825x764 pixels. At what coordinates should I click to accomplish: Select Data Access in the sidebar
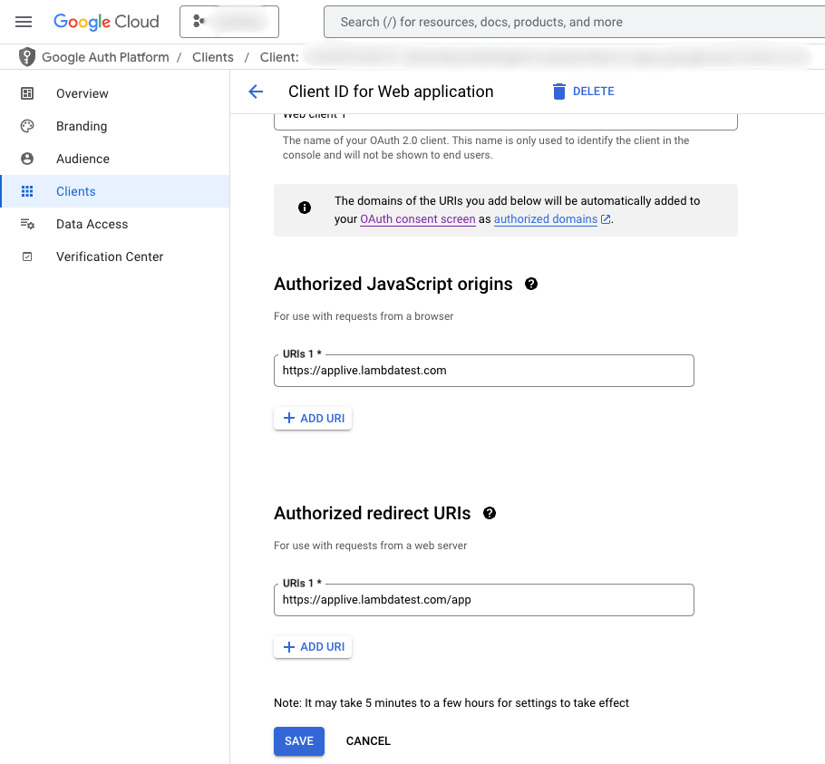click(x=92, y=224)
